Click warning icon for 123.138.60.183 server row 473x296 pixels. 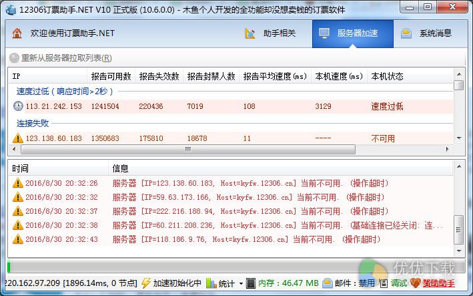pyautogui.click(x=18, y=138)
